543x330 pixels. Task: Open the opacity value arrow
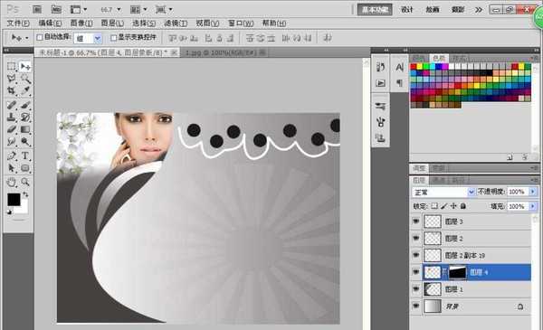coord(533,192)
